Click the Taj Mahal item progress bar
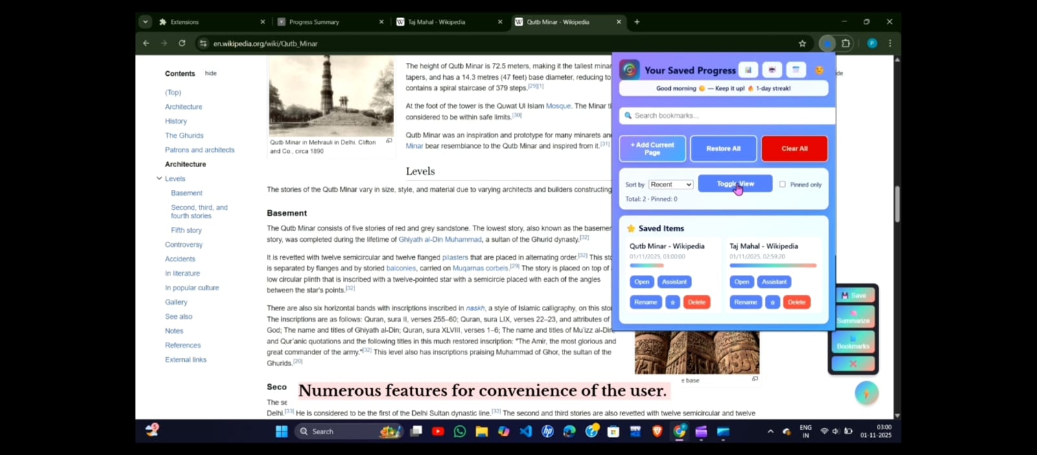The height and width of the screenshot is (455, 1037). click(x=773, y=266)
